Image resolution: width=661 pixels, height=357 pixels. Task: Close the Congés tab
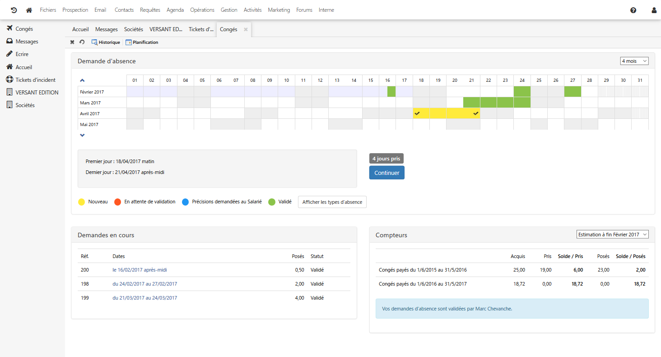[x=246, y=29]
